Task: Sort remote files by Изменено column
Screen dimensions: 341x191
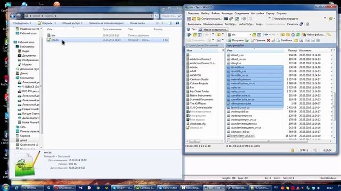Action: (305, 50)
